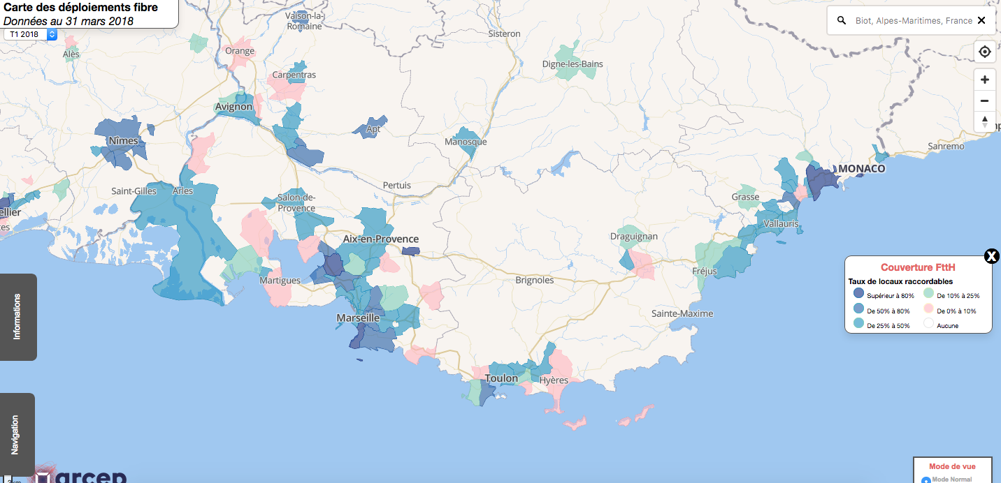Click the Arcep logo

(78, 474)
